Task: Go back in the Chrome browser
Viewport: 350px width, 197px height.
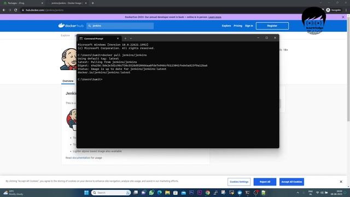Action: (4, 10)
